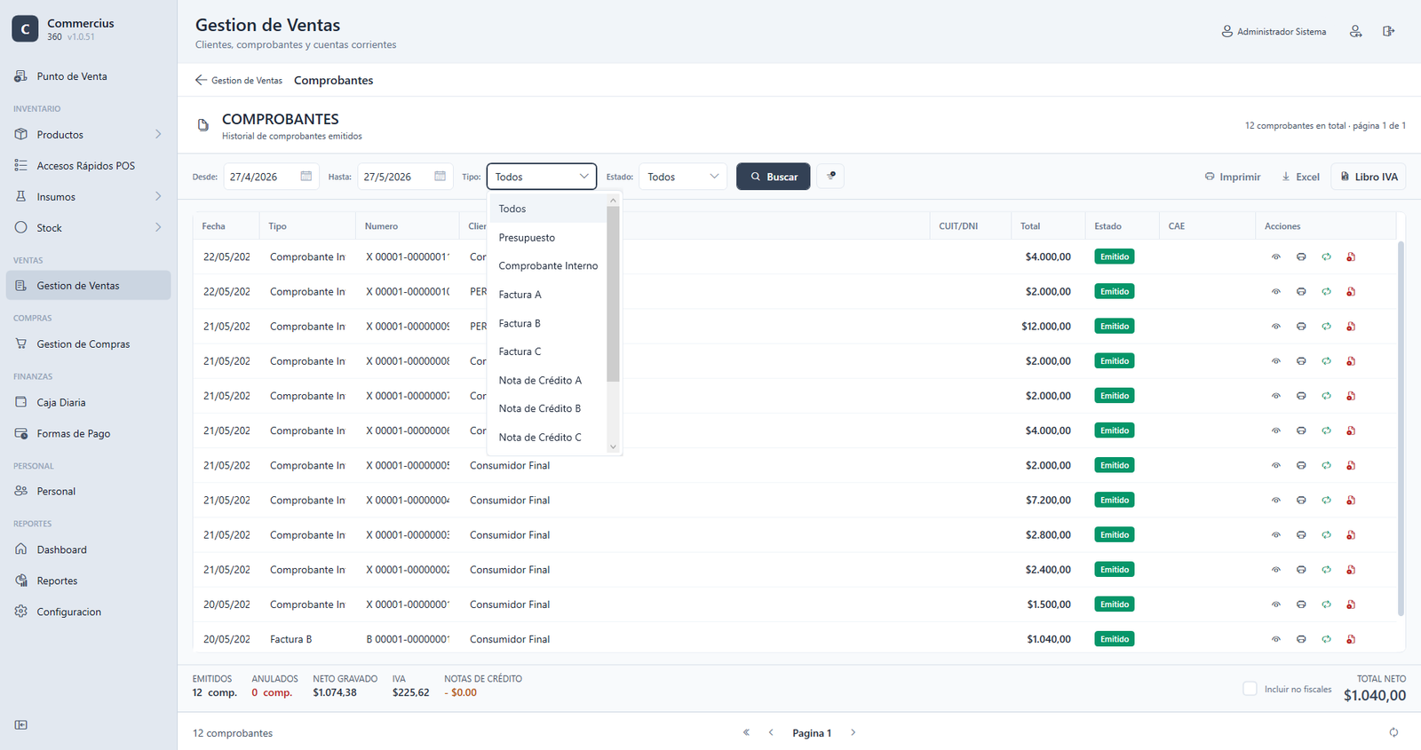
Task: Select Presupuesto option
Action: (548, 237)
